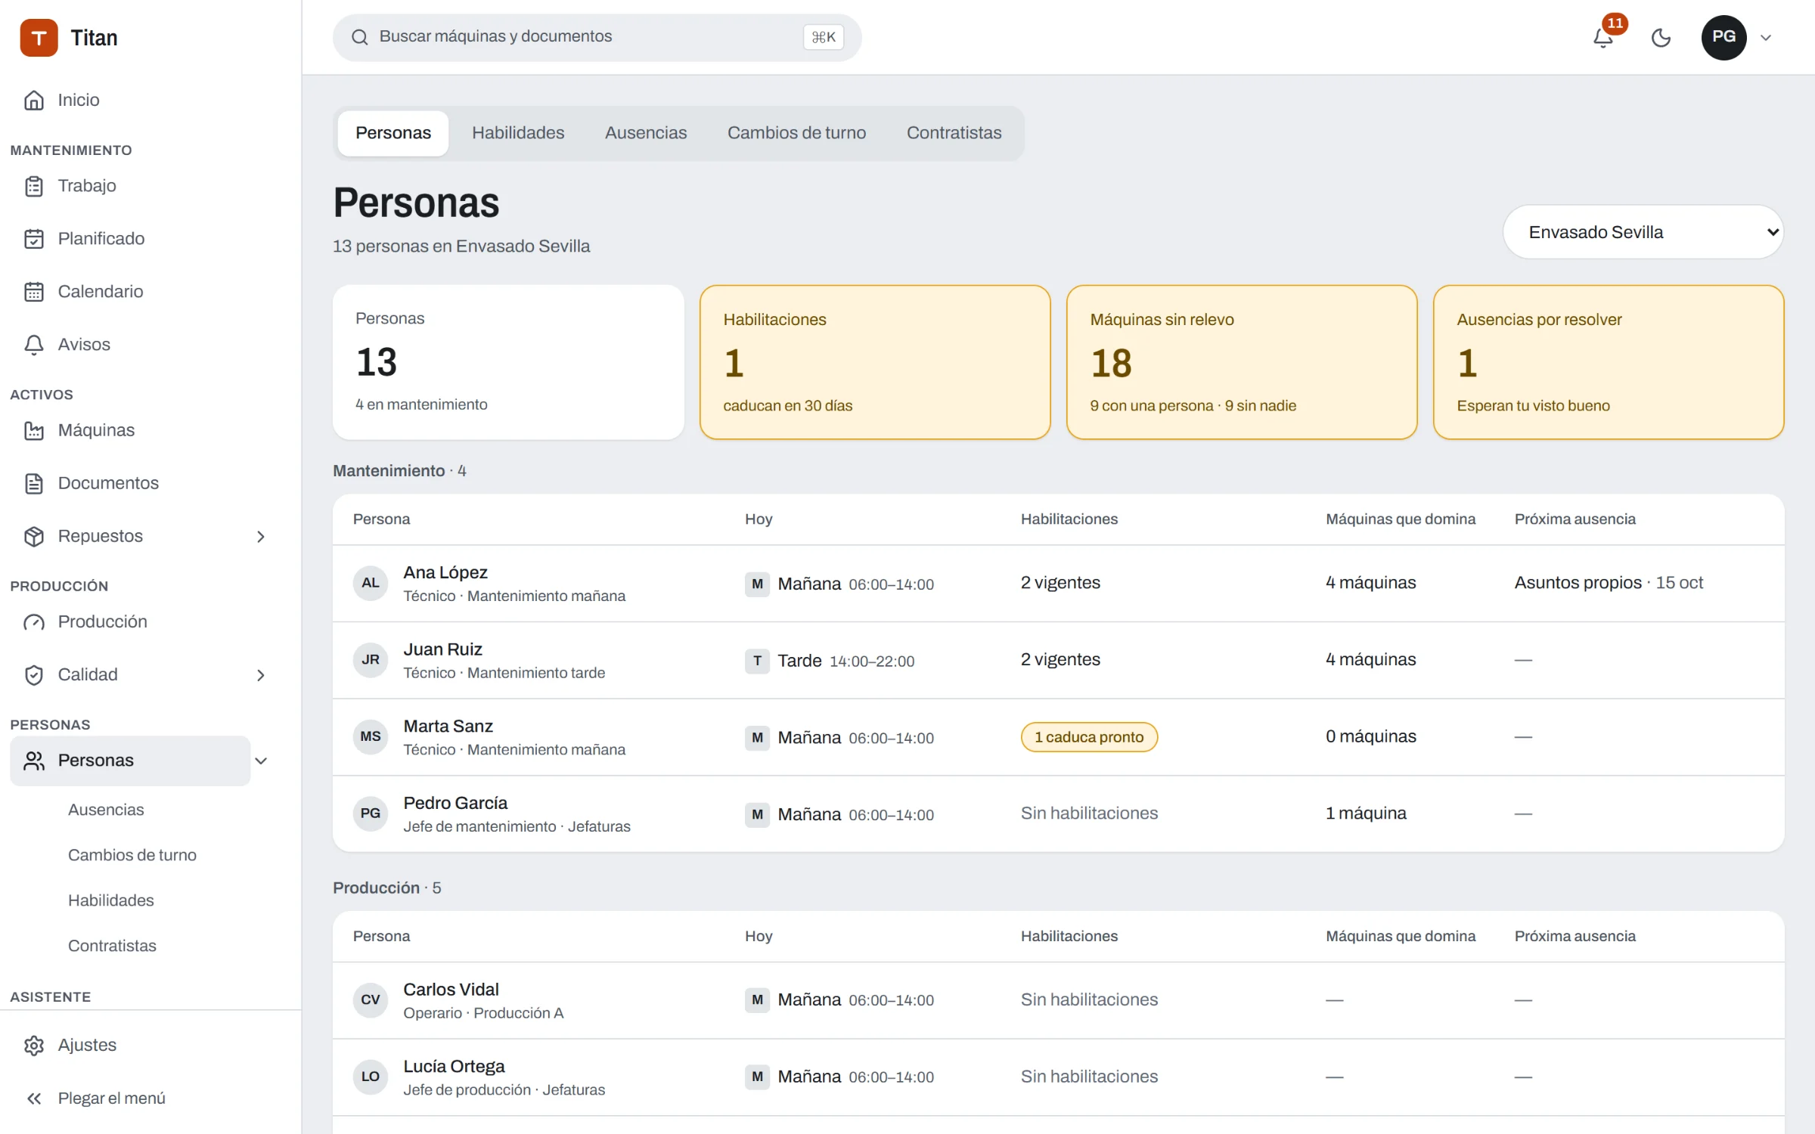This screenshot has height=1134, width=1815.
Task: Open the Envasado Sevilla site dropdown
Action: point(1643,232)
